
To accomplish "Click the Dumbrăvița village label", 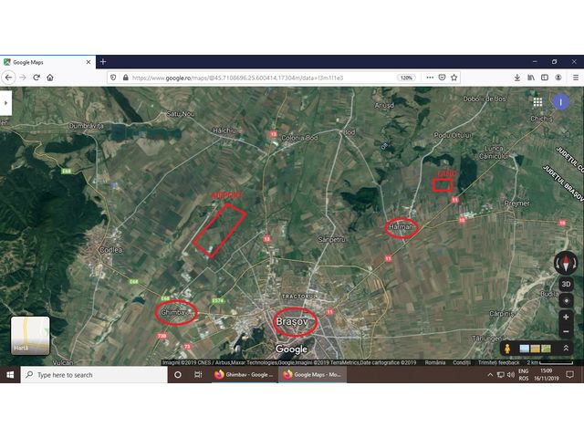I will pos(87,126).
